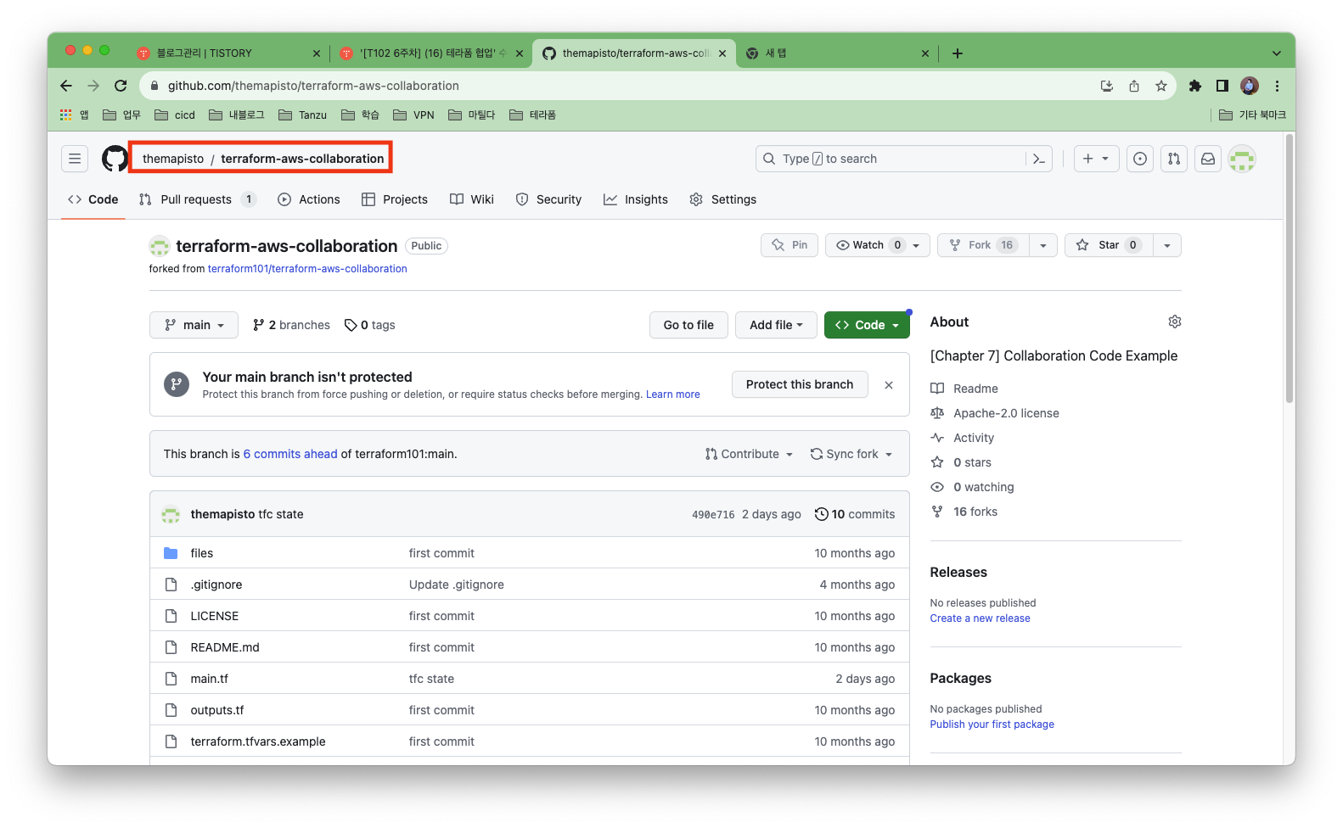1343x828 pixels.
Task: Switch to the Insights tab
Action: (x=636, y=199)
